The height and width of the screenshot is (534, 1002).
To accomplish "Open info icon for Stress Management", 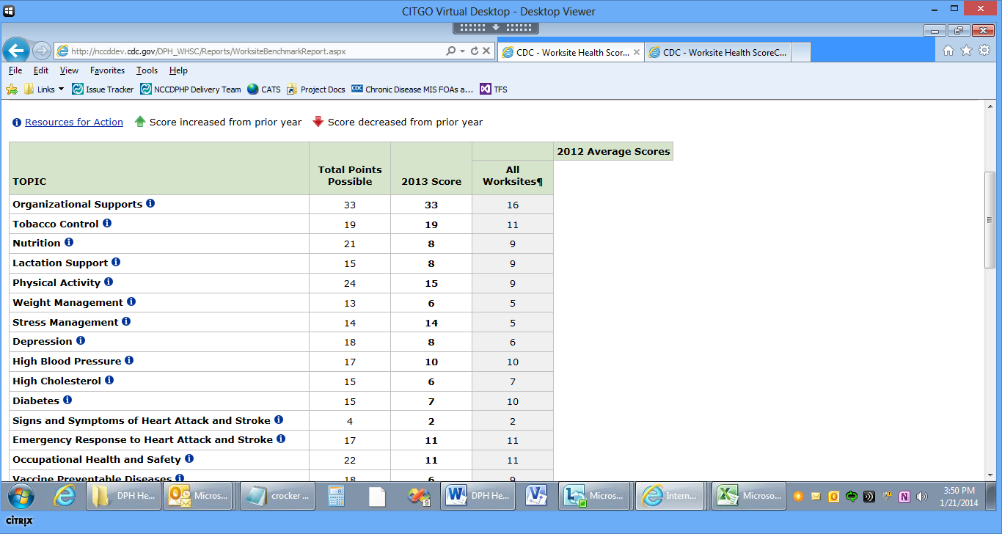I will (x=126, y=321).
